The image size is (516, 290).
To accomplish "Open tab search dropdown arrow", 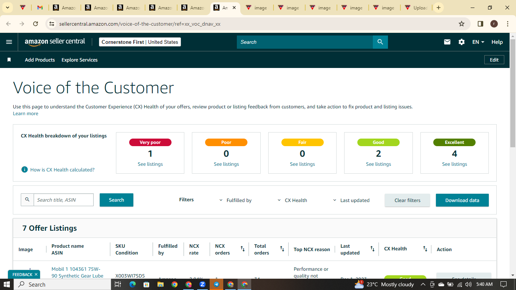I will coord(7,8).
